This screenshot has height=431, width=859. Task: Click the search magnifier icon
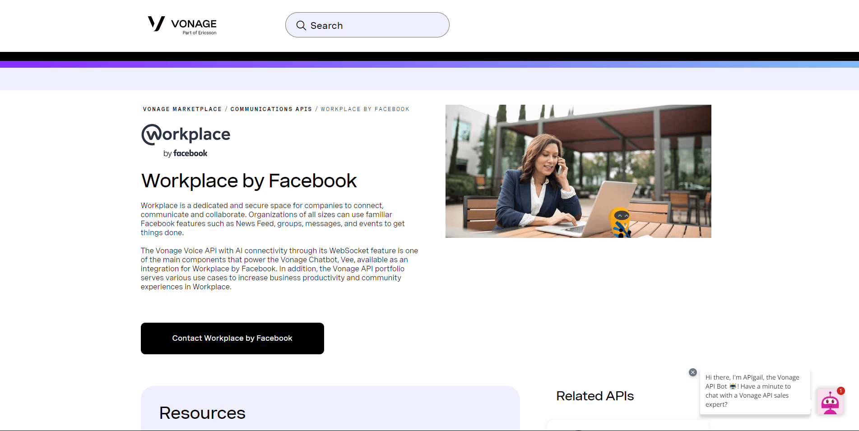301,25
